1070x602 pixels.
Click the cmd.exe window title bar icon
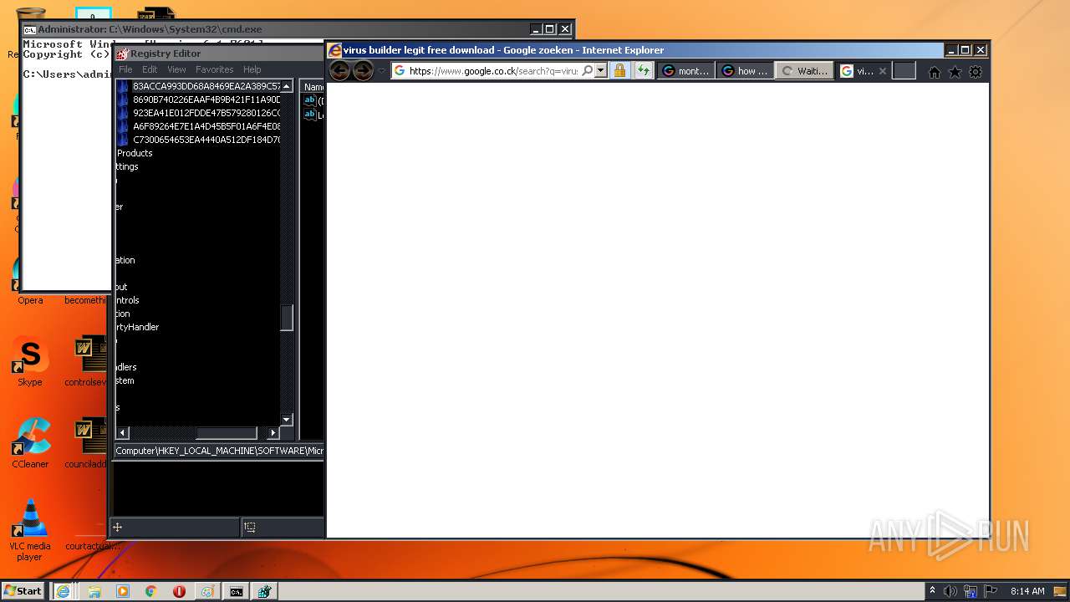coord(29,29)
